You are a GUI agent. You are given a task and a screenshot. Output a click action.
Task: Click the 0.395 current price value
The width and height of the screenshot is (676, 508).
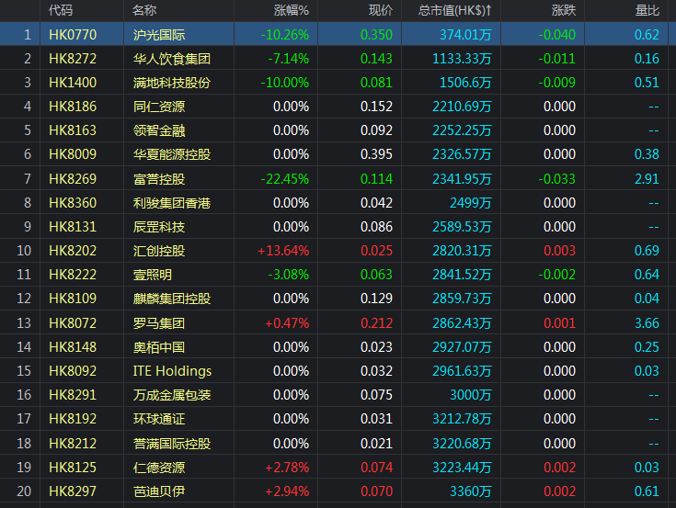point(376,154)
